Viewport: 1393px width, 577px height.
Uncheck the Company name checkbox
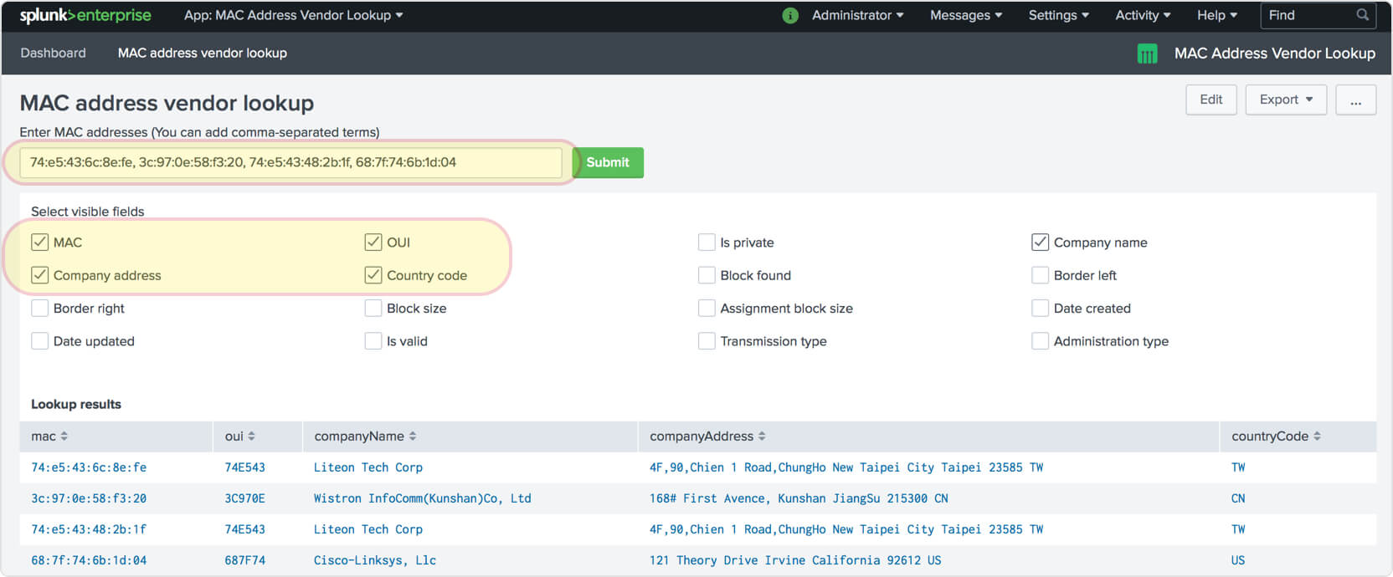(1040, 243)
